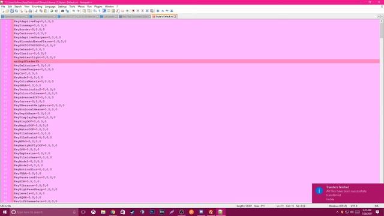Open the Language menu
This screenshot has height=216, width=384.
point(50,7)
